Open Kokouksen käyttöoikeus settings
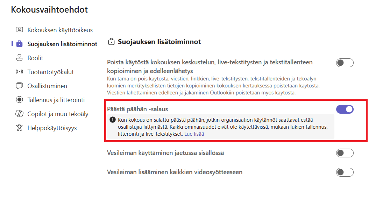This screenshot has height=199, width=390. (60, 30)
